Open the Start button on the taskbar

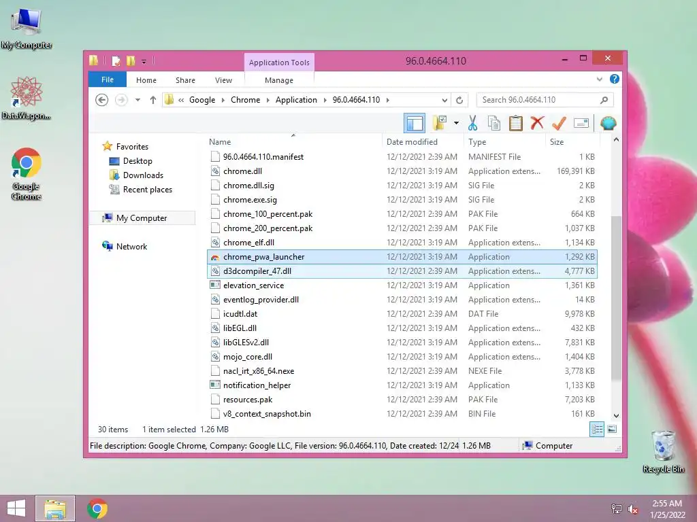[x=16, y=508]
